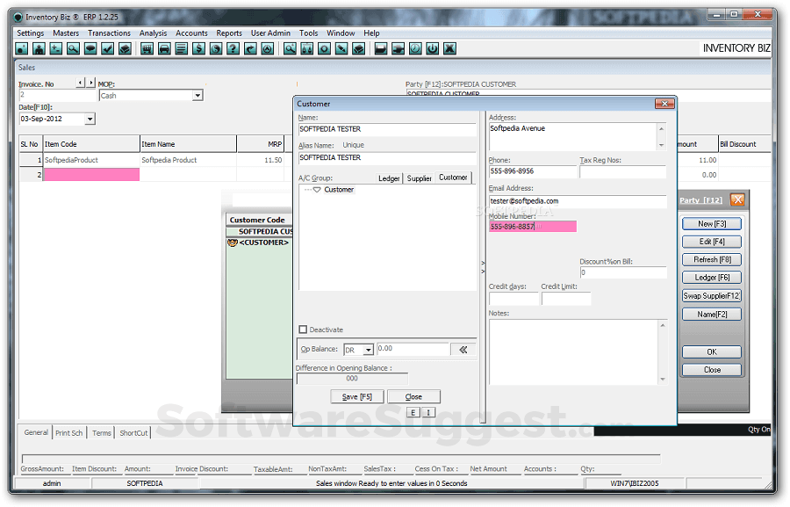
Task: Click the plus-minus toolbar icon
Action: pyautogui.click(x=56, y=49)
